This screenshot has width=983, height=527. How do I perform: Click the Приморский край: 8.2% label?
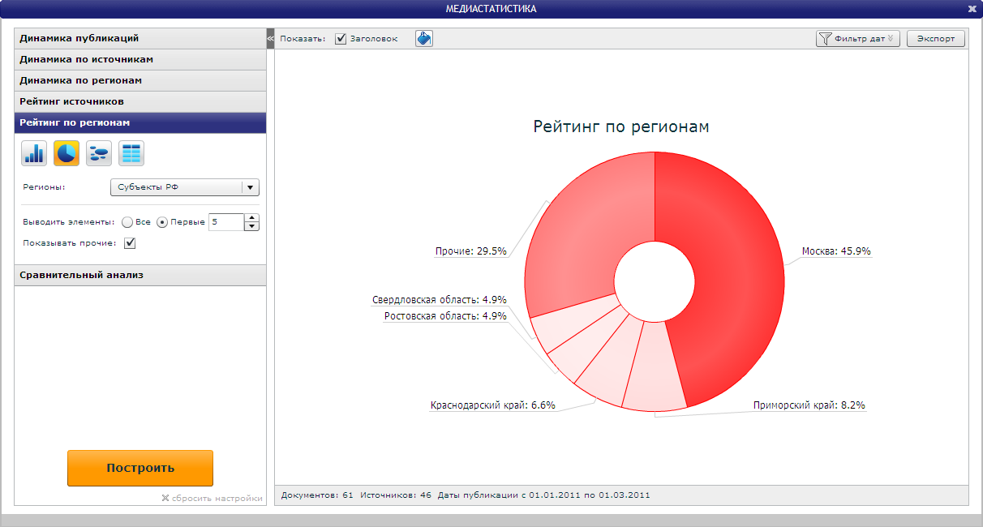pyautogui.click(x=809, y=405)
